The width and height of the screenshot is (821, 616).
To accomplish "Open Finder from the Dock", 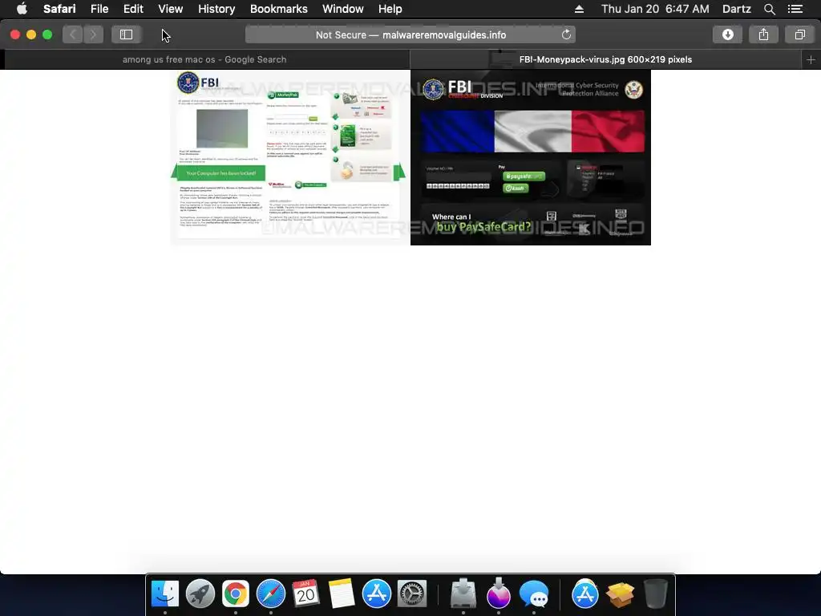I will coord(165,594).
